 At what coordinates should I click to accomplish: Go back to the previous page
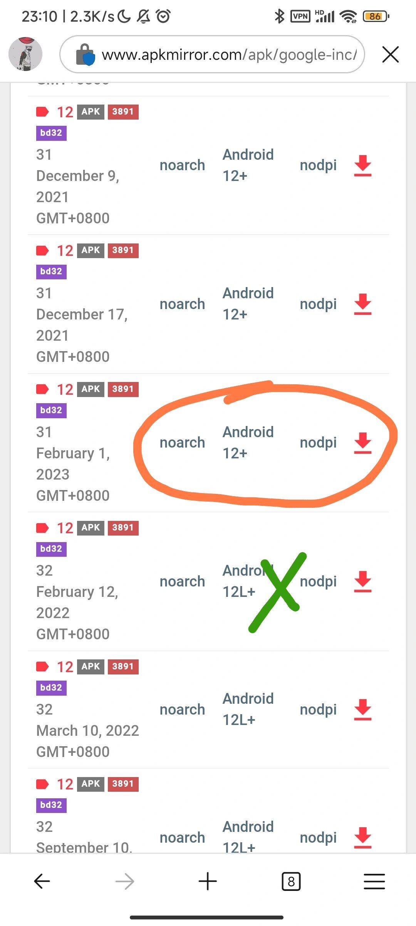[x=42, y=881]
